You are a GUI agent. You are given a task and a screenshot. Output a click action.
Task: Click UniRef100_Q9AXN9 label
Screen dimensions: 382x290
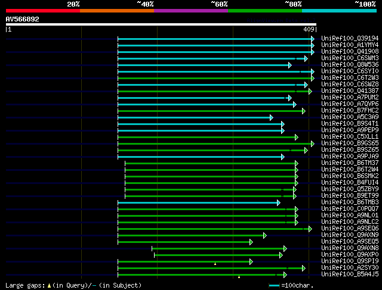[x=350, y=235]
